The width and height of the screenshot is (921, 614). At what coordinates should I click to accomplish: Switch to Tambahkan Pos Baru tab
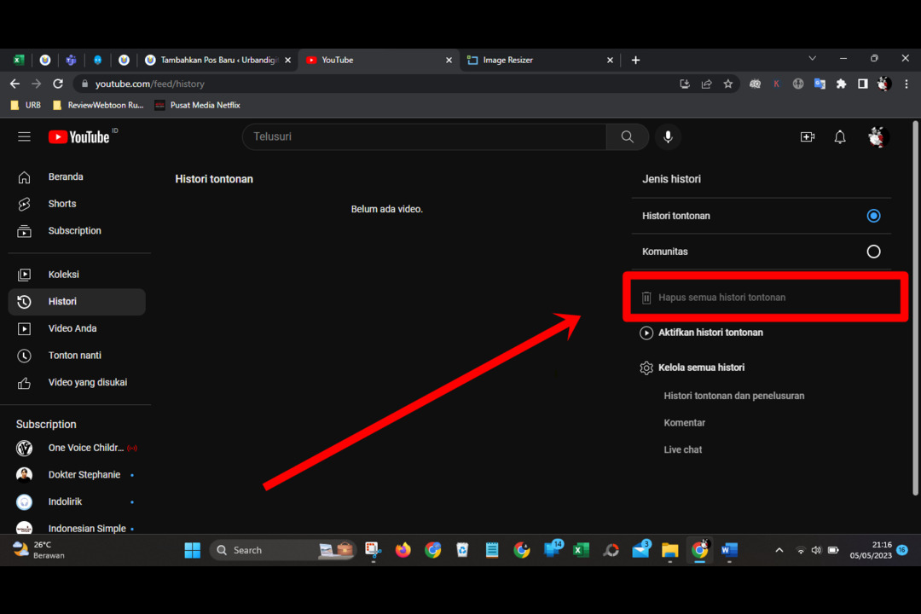coord(217,60)
